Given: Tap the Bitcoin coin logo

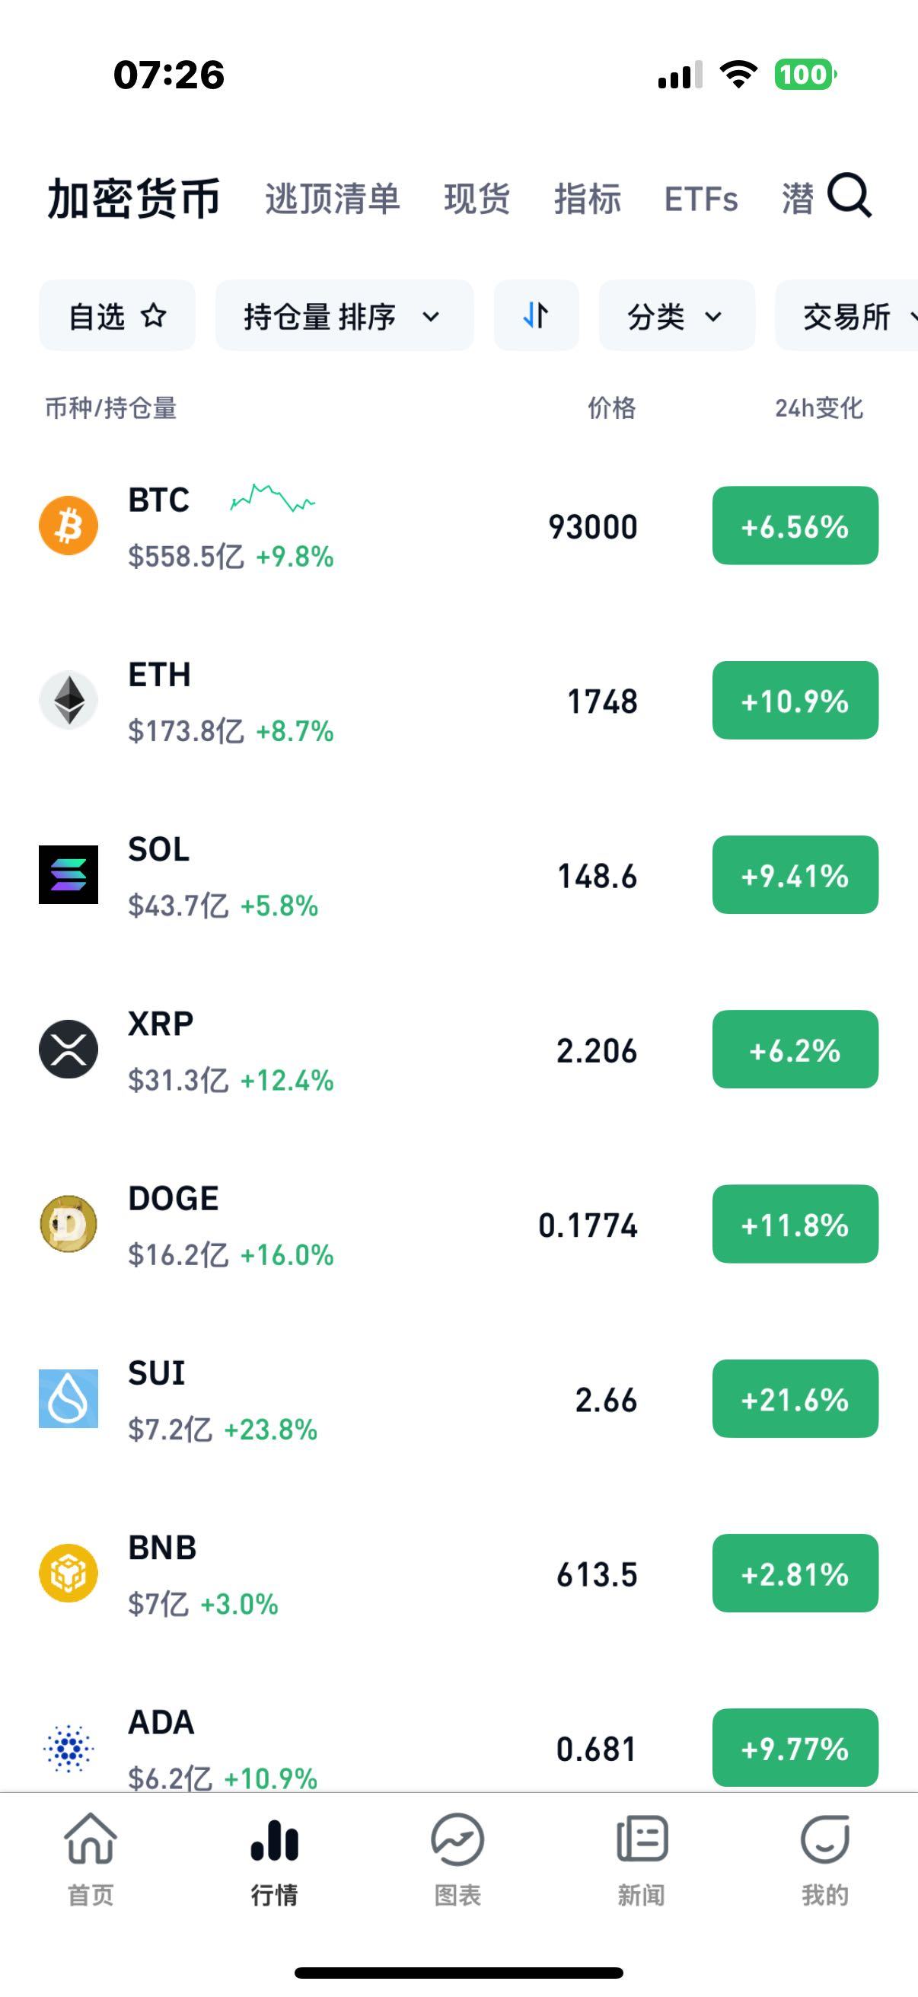Looking at the screenshot, I should [69, 526].
